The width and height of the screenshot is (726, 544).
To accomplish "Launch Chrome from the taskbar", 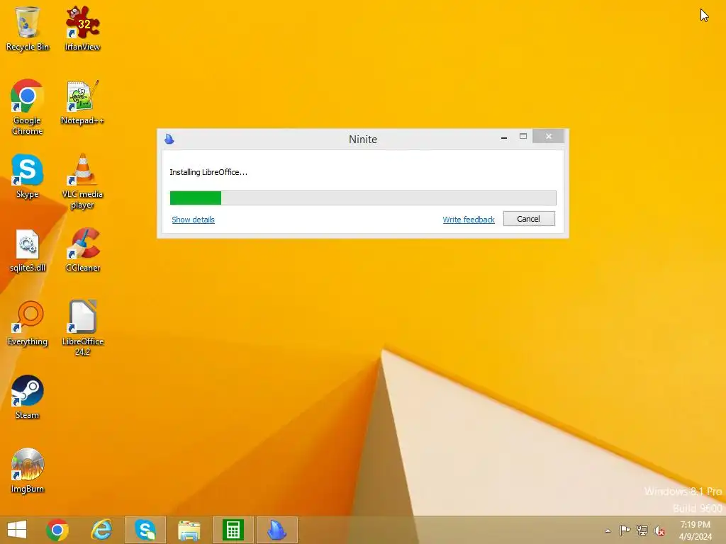I will point(57,530).
